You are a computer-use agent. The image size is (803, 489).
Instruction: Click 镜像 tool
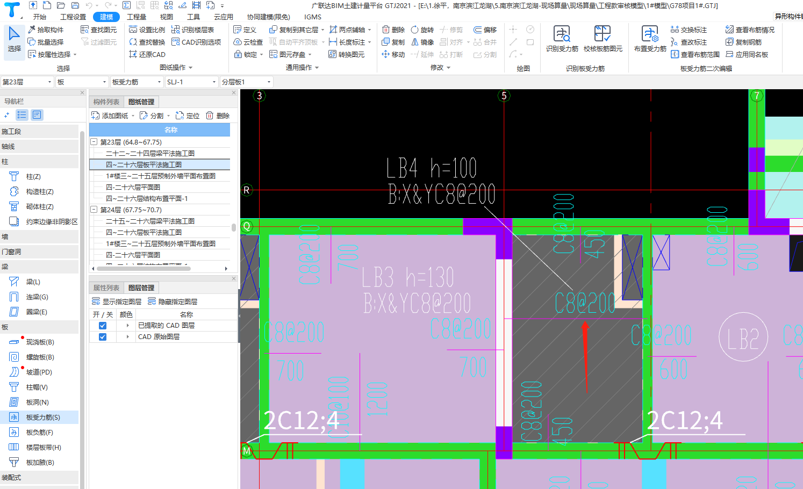click(422, 42)
